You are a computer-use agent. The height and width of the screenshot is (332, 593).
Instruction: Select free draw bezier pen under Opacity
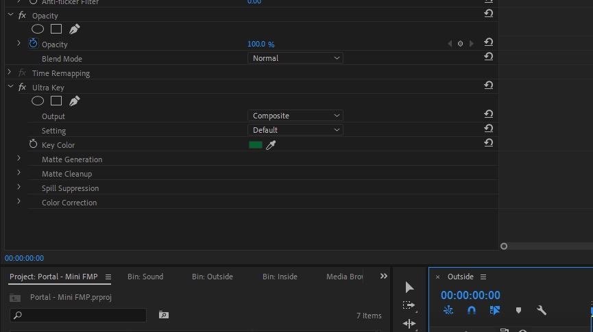click(x=75, y=29)
